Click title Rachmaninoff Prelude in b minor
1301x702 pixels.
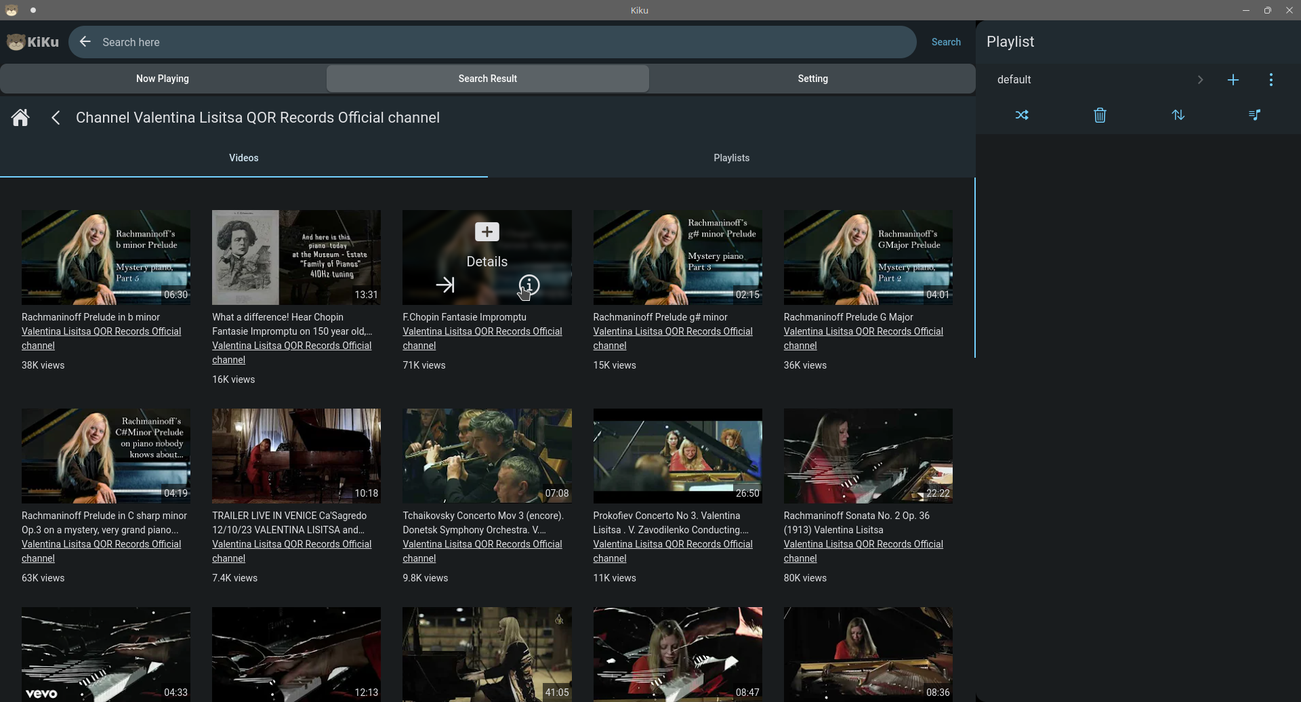[91, 317]
